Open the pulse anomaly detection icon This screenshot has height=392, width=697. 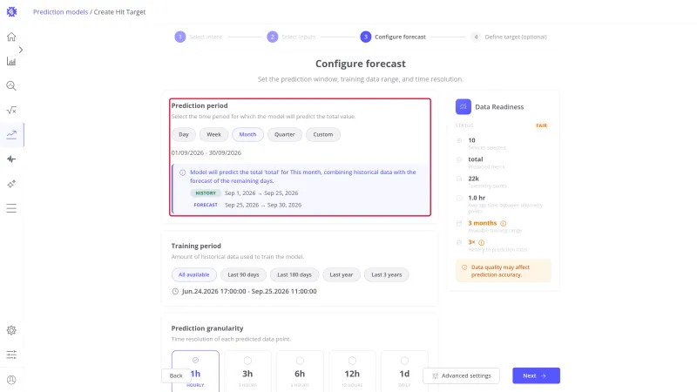(11, 159)
